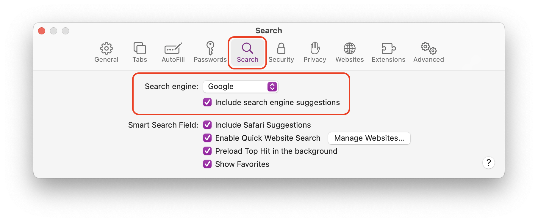Viewport: 538px width, 222px height.
Task: Close the Search preferences window
Action: 42,31
